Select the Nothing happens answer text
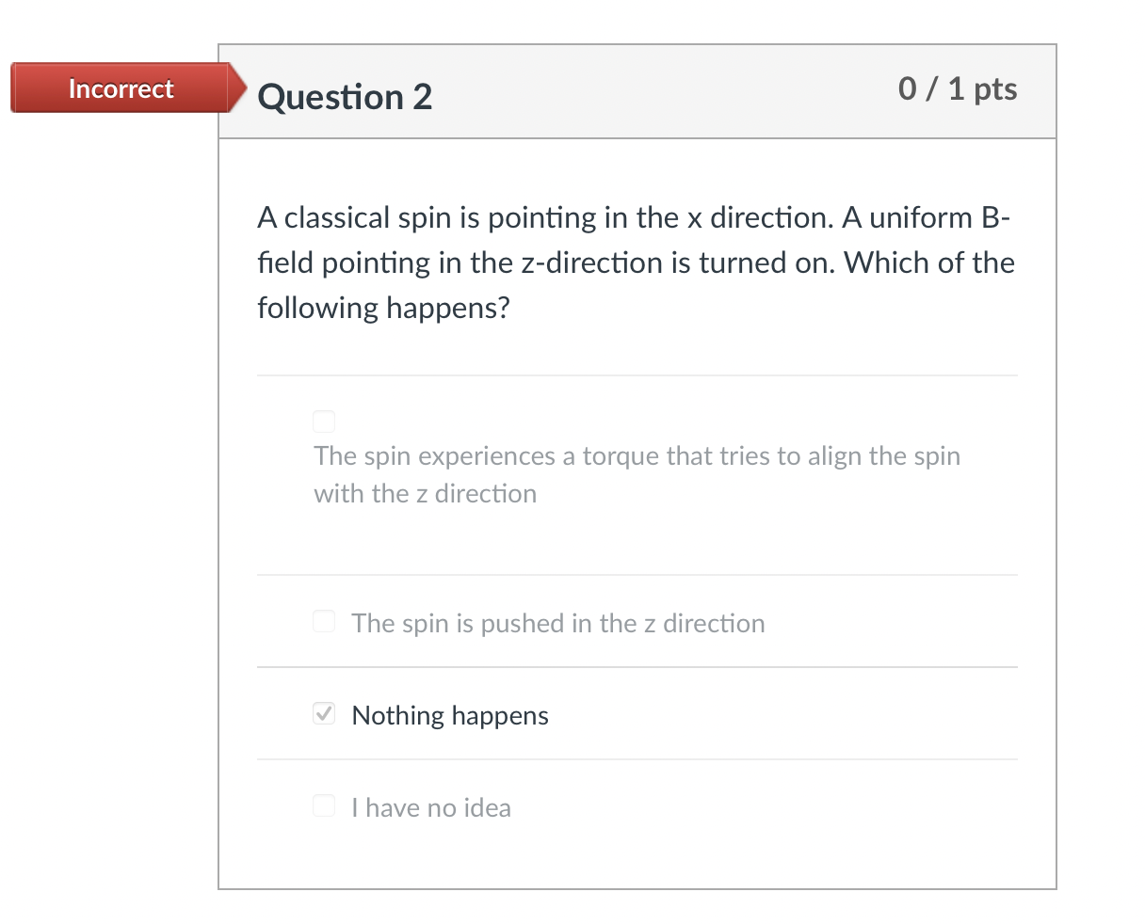1145x924 pixels. [449, 715]
